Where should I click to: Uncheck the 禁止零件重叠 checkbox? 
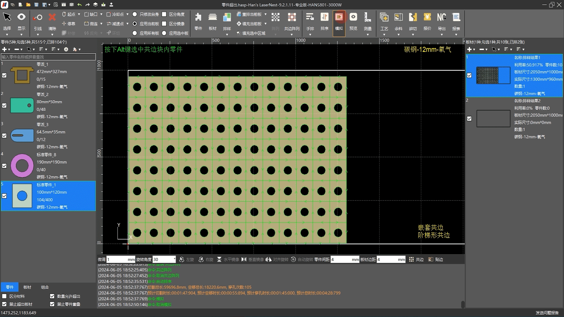click(52, 304)
